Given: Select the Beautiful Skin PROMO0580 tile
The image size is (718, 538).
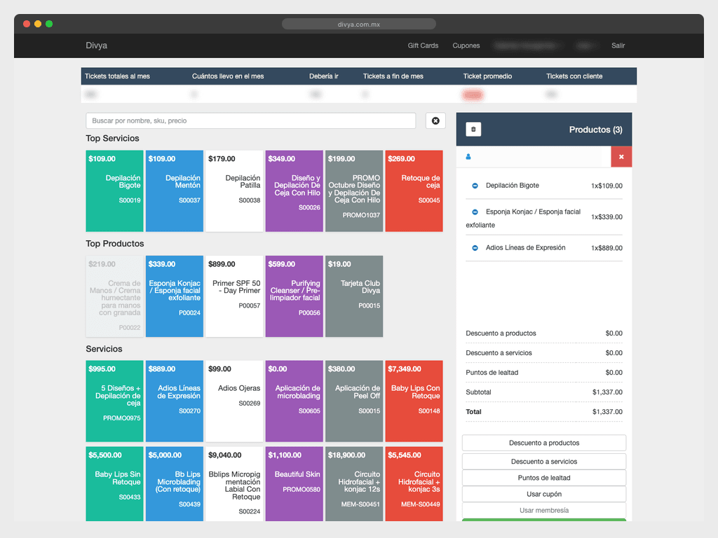Looking at the screenshot, I should pos(294,484).
